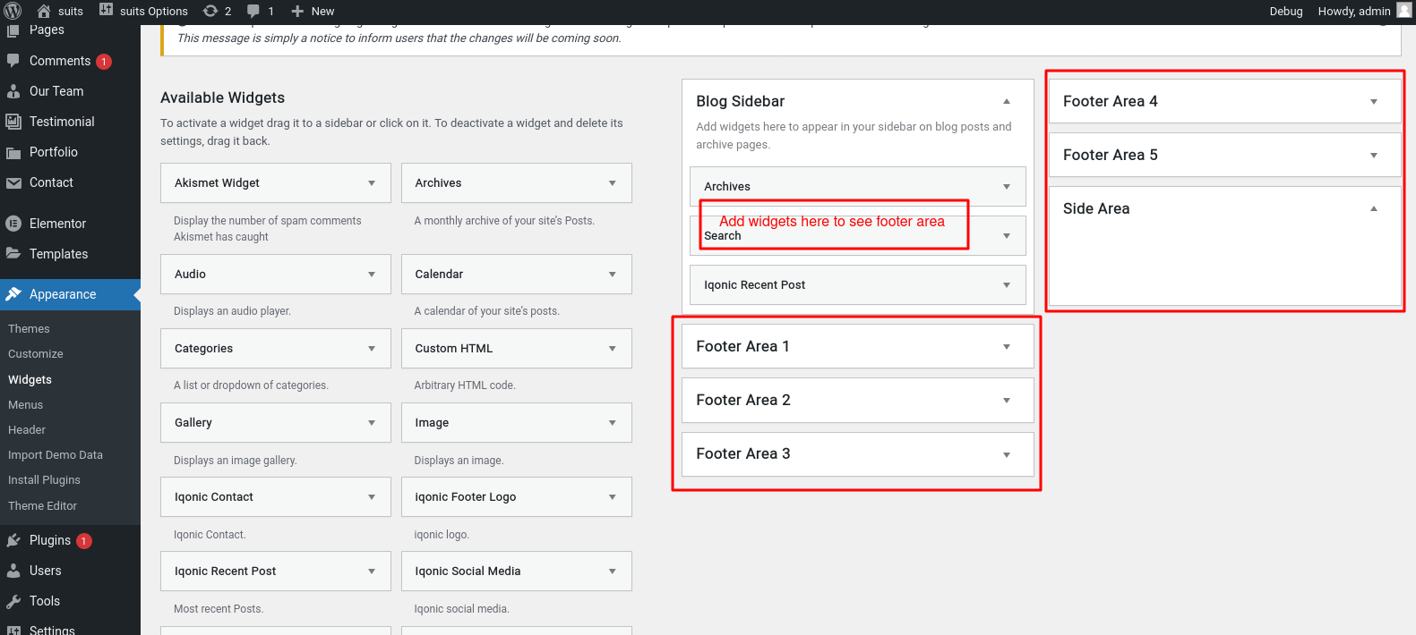Viewport: 1416px width, 635px height.
Task: Click the Our Team person icon
Action: (13, 91)
